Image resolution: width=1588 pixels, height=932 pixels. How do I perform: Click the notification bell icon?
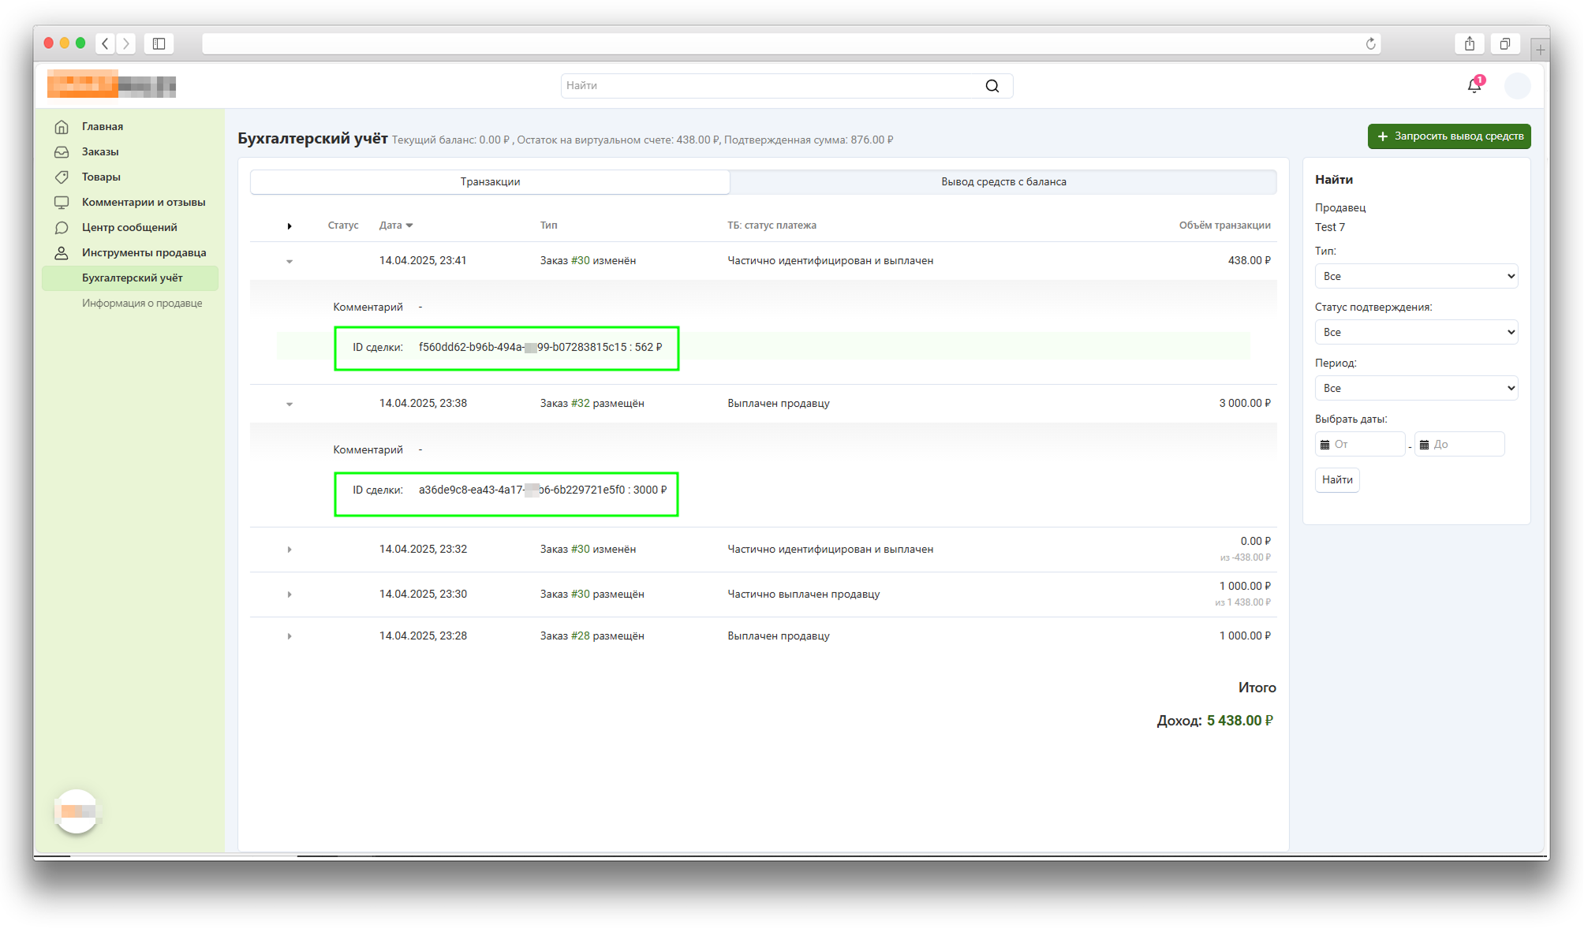pyautogui.click(x=1474, y=85)
